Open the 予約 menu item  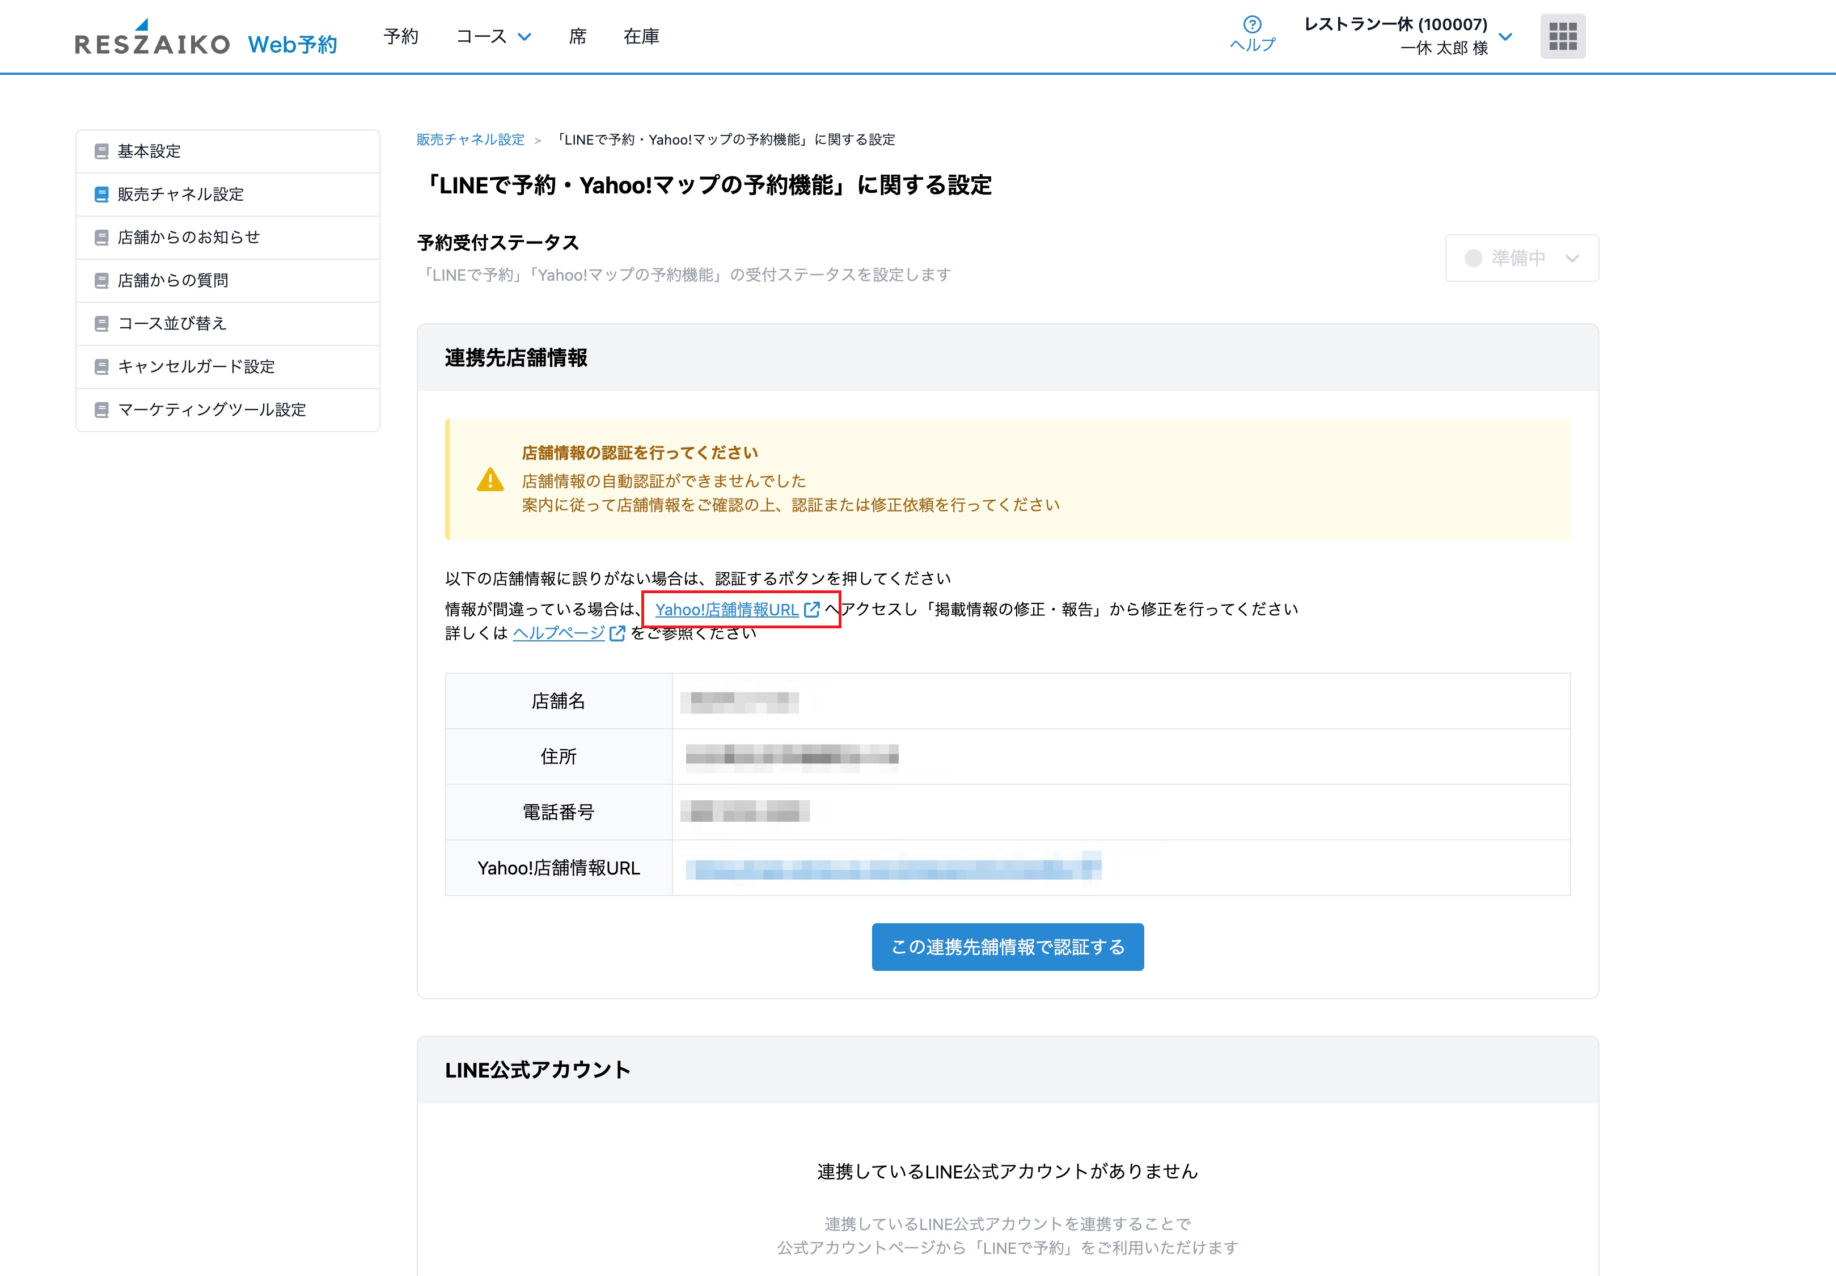(400, 37)
